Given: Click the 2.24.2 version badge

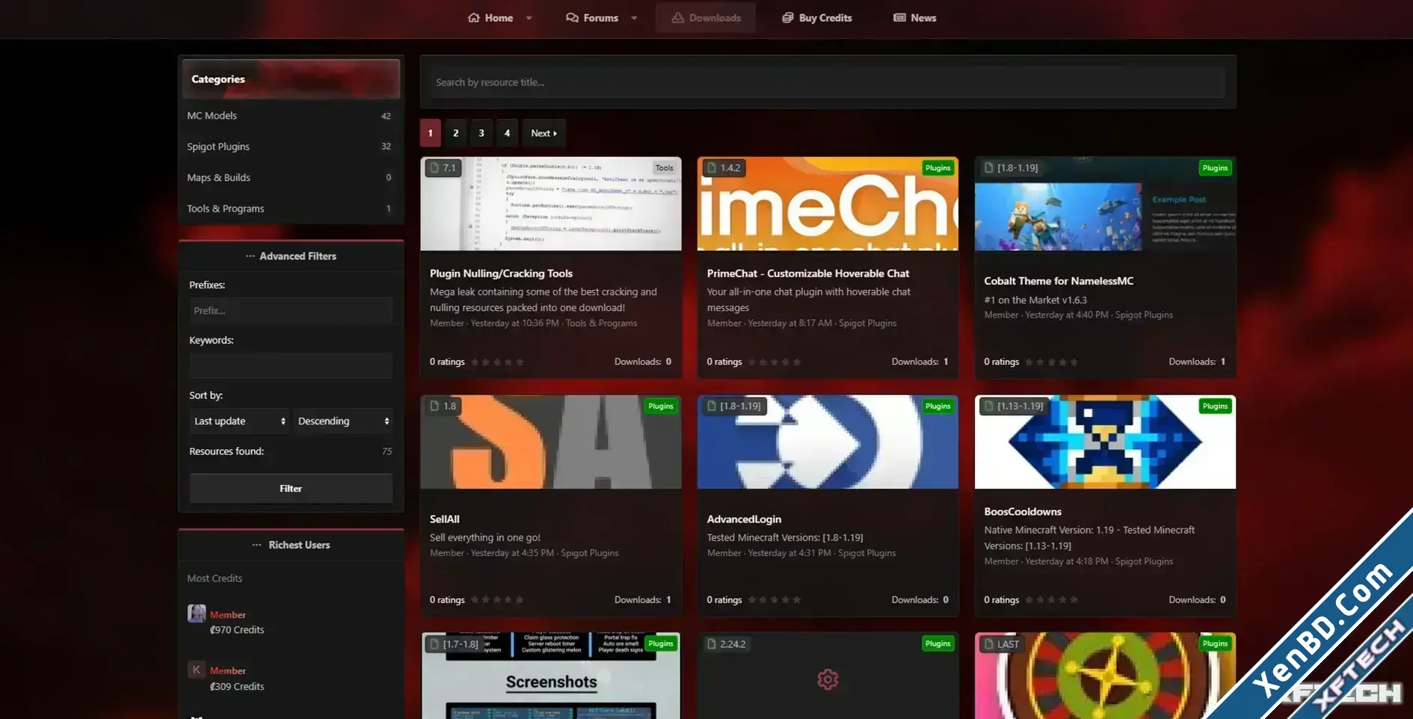Looking at the screenshot, I should [x=726, y=644].
